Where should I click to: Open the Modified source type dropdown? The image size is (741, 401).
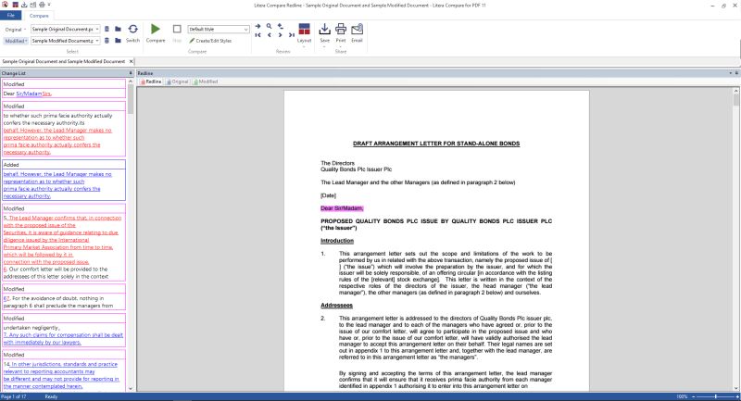[x=16, y=41]
